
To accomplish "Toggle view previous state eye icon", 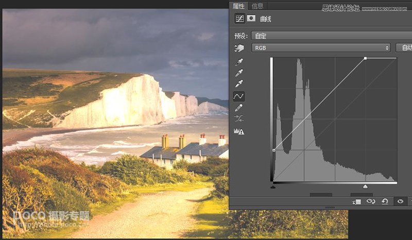I will click(x=370, y=201).
